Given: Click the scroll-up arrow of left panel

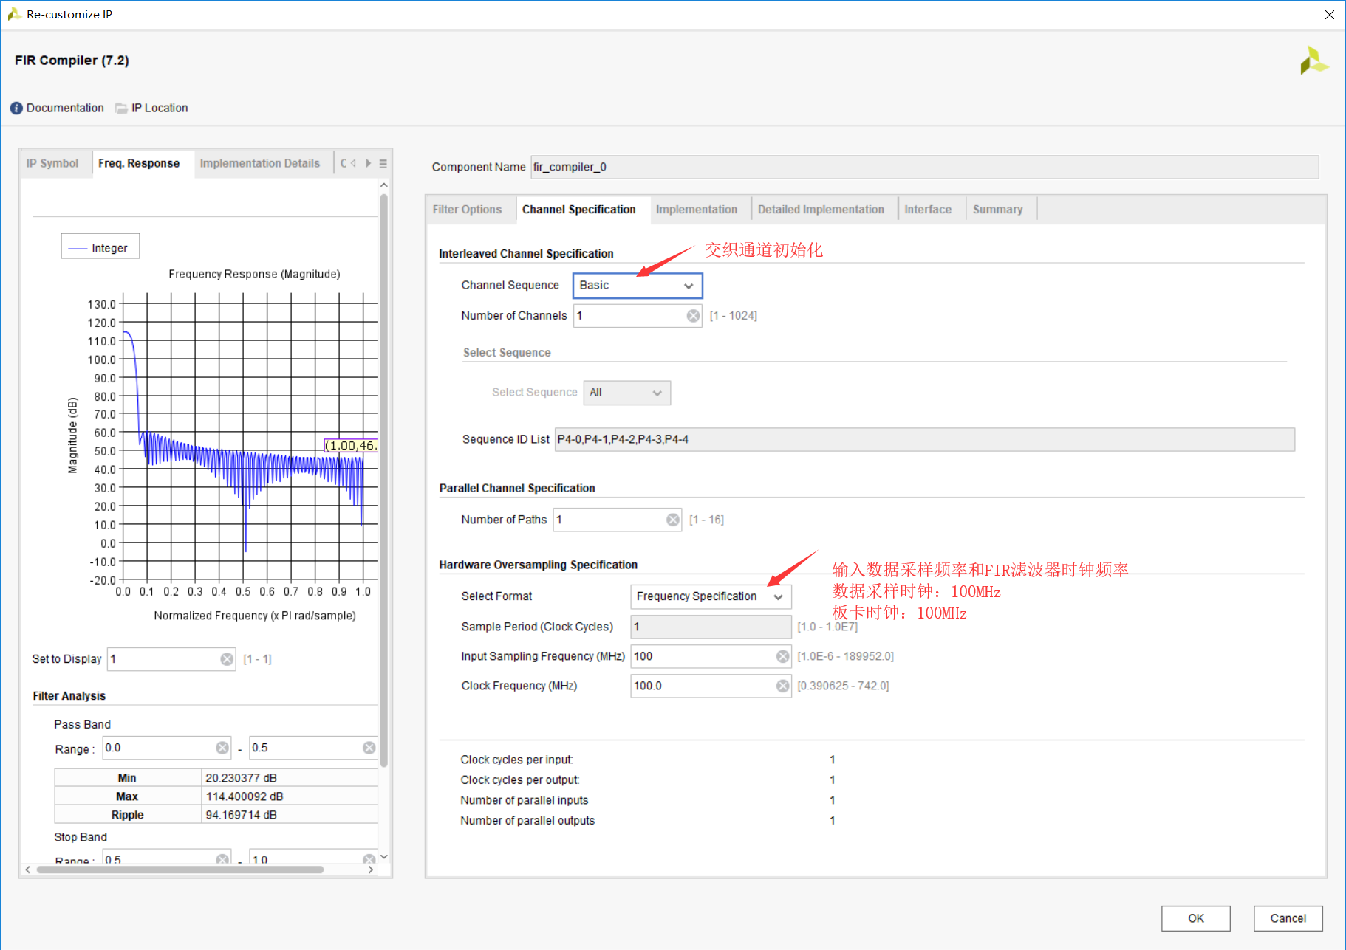Looking at the screenshot, I should pos(383,185).
